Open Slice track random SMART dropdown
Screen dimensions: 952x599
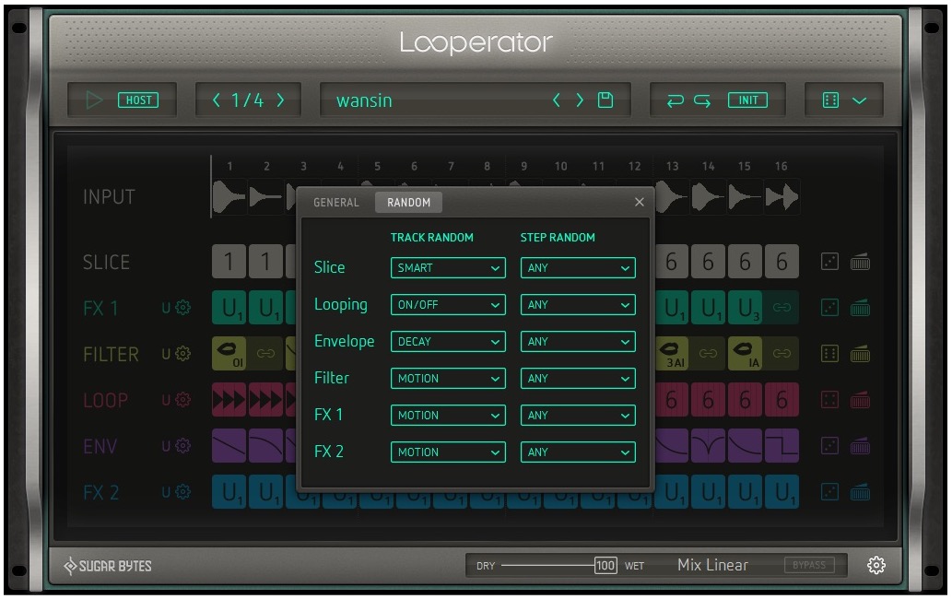click(448, 267)
